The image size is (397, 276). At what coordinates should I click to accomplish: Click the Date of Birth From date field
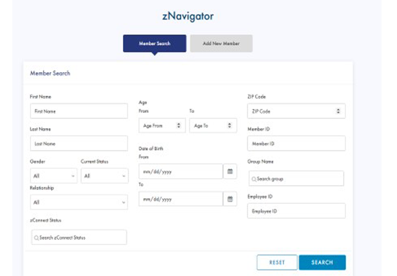(180, 171)
